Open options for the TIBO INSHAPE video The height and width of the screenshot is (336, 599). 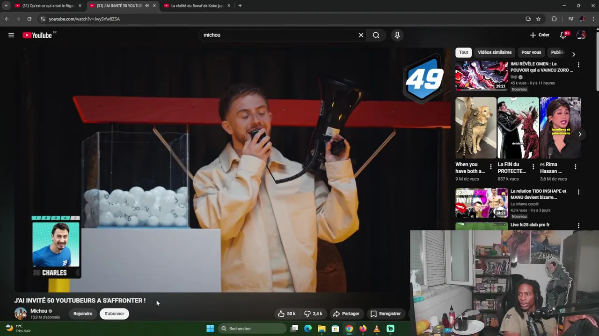point(578,192)
